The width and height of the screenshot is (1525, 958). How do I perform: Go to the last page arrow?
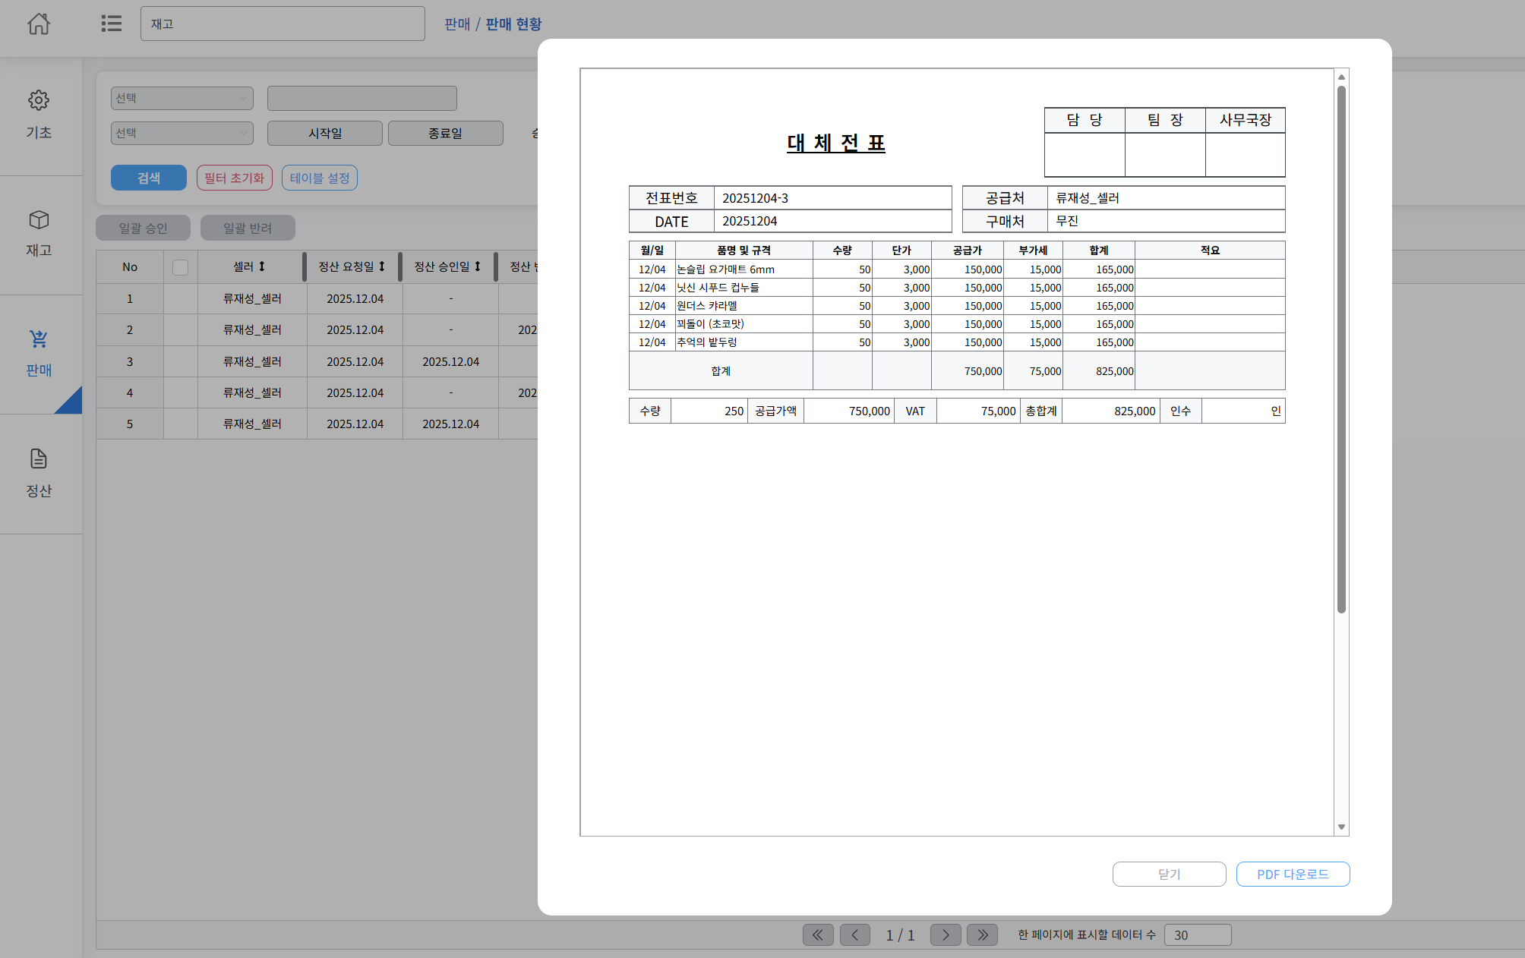coord(982,934)
